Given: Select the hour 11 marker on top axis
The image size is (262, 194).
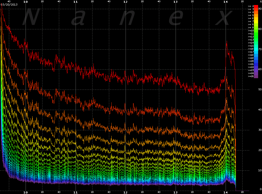Looking at the screenshot, I should [x=75, y=2].
